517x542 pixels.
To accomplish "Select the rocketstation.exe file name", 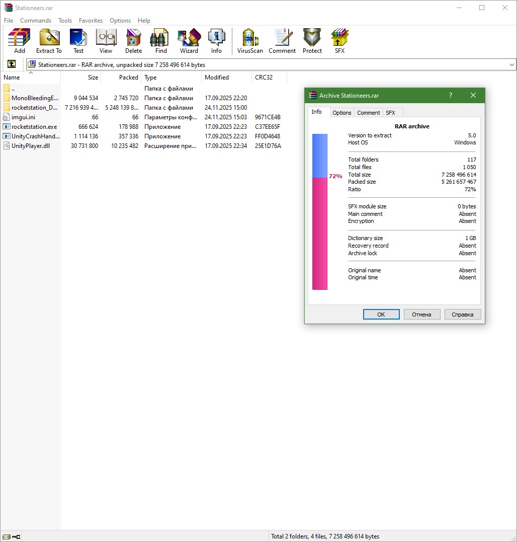I will point(34,126).
